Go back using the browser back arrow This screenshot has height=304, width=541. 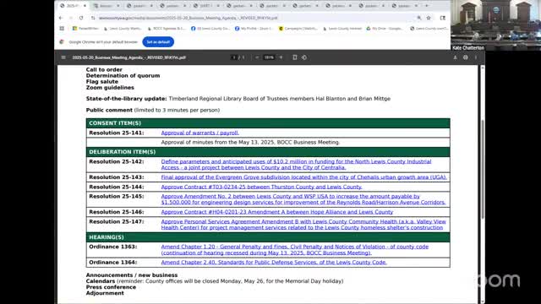tap(61, 18)
